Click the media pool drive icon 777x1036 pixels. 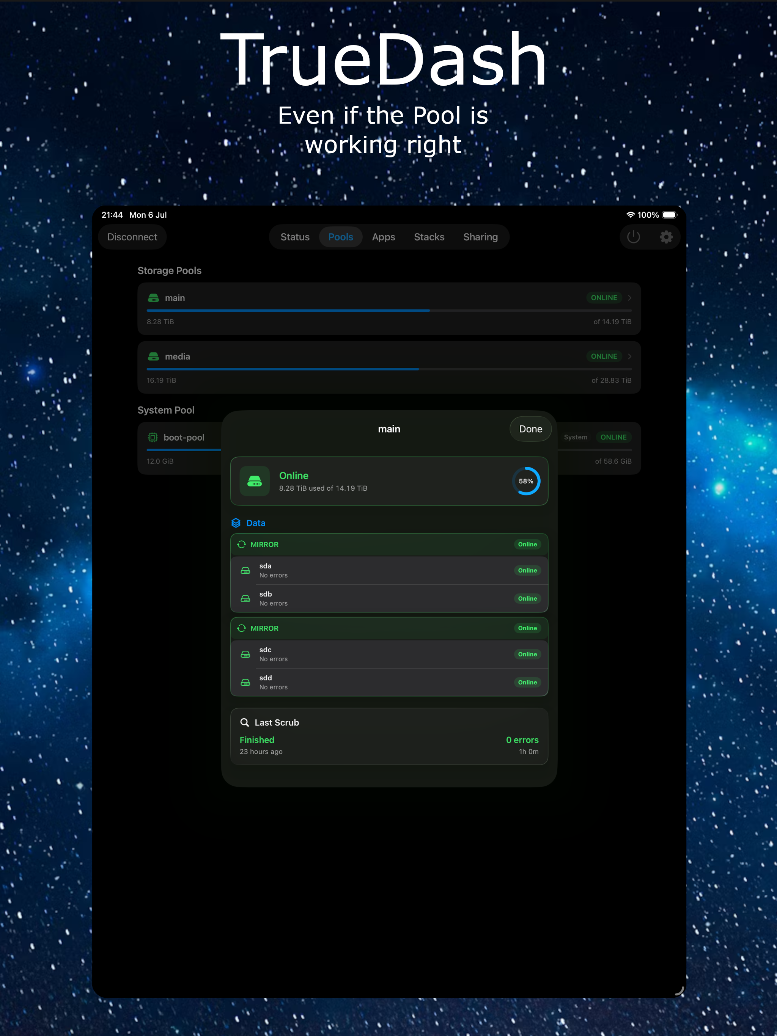153,356
